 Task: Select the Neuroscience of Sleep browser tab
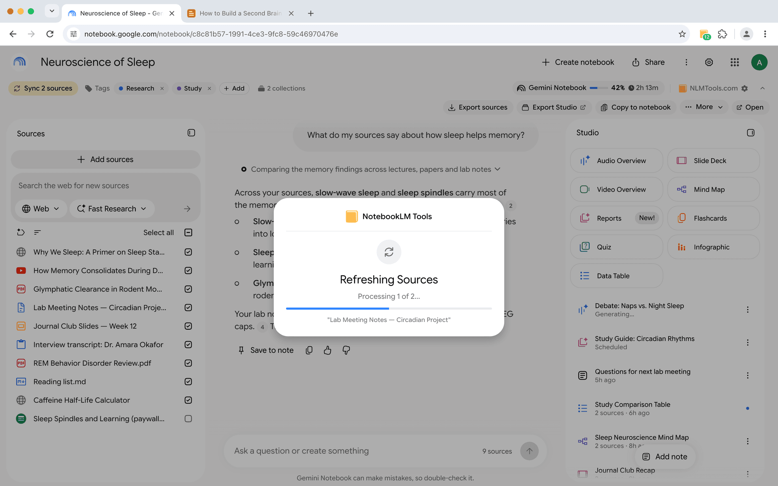(x=120, y=13)
